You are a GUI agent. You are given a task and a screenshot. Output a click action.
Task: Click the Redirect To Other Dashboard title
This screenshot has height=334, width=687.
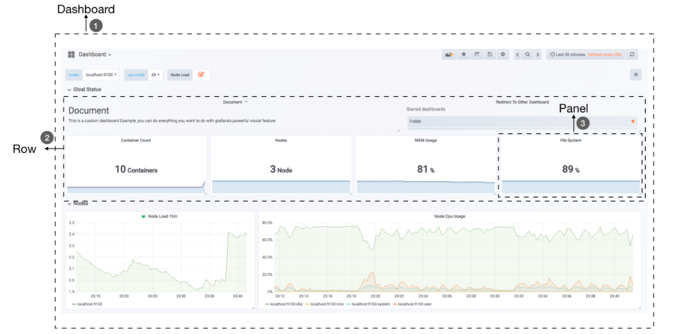point(522,102)
